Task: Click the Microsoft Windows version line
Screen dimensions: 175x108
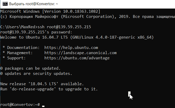Action: [50, 11]
